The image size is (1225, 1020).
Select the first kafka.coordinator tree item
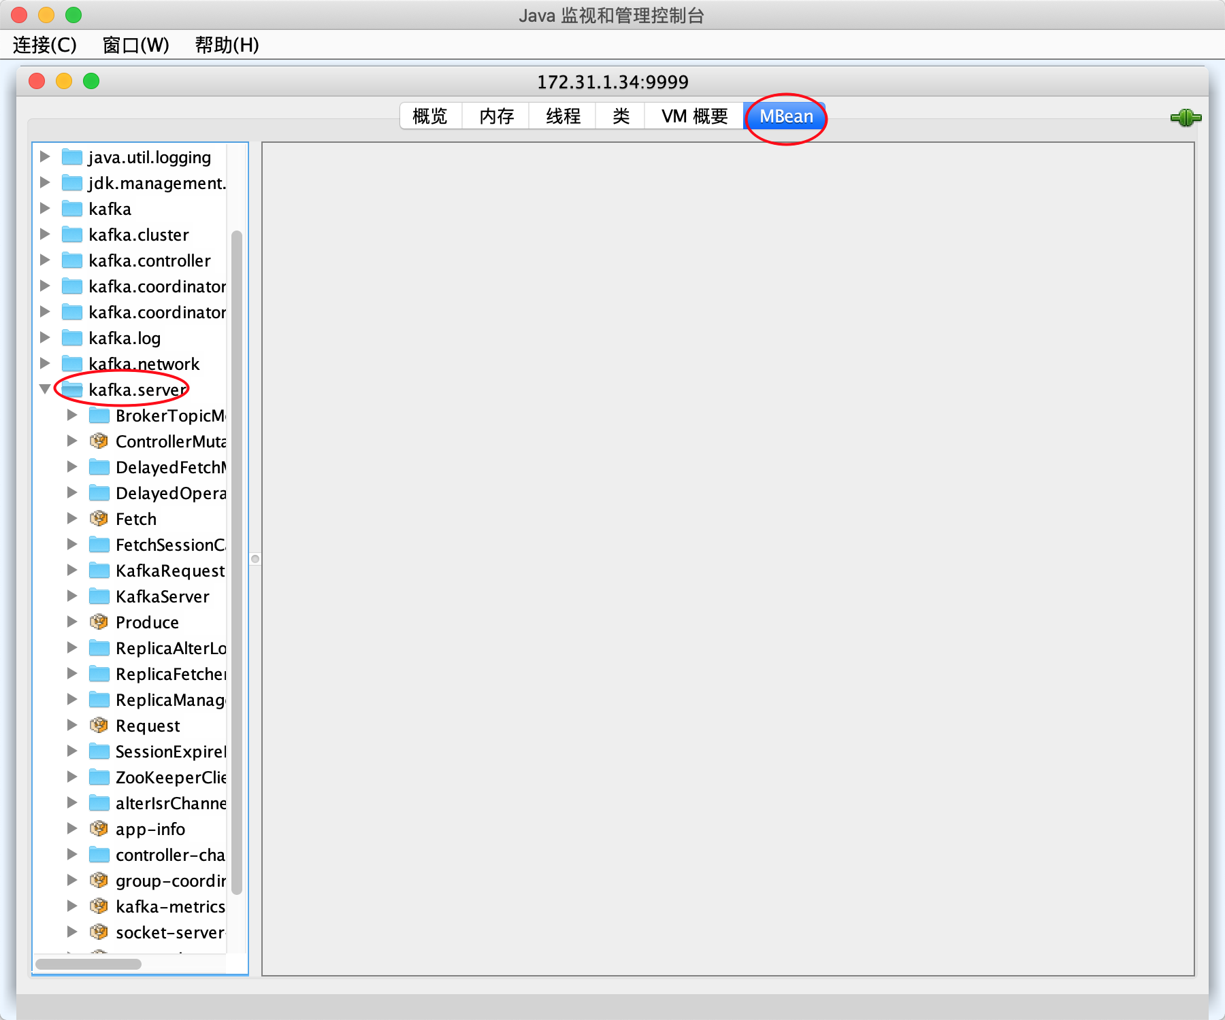point(157,286)
